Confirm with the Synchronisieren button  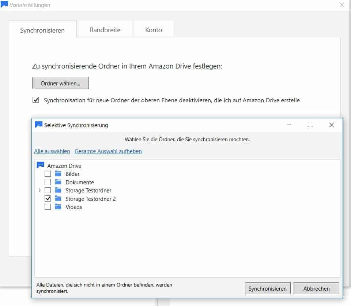coord(268,288)
